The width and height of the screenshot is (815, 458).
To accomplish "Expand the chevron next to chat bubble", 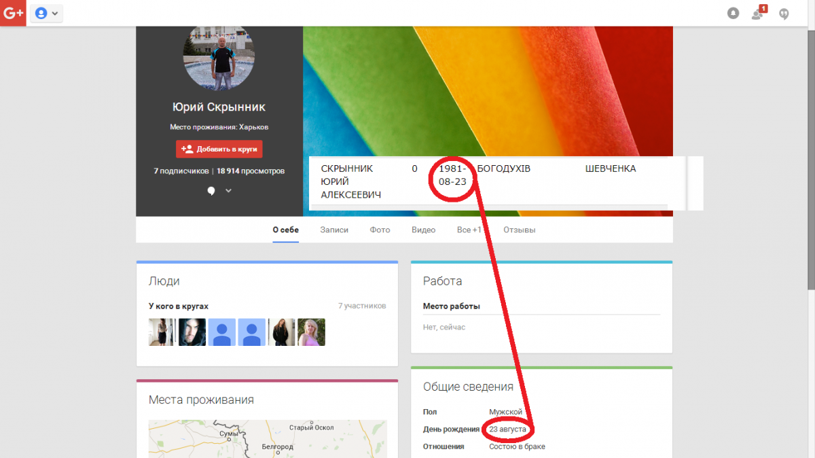I will (229, 191).
